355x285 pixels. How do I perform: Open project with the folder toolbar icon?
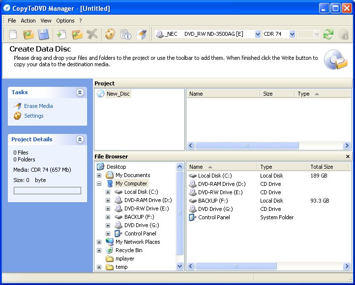pyautogui.click(x=28, y=34)
